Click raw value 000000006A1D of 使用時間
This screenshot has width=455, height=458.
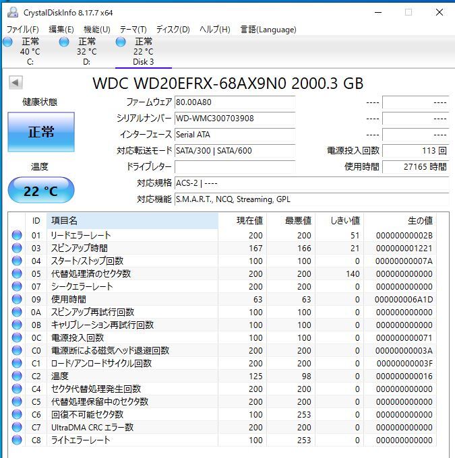(x=404, y=300)
